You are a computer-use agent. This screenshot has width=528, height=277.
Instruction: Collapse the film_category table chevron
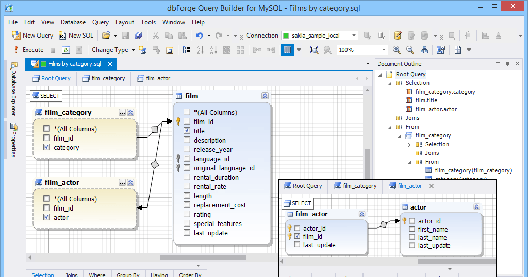tap(130, 113)
